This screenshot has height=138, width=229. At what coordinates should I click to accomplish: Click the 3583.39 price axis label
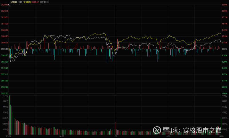coord(5,62)
